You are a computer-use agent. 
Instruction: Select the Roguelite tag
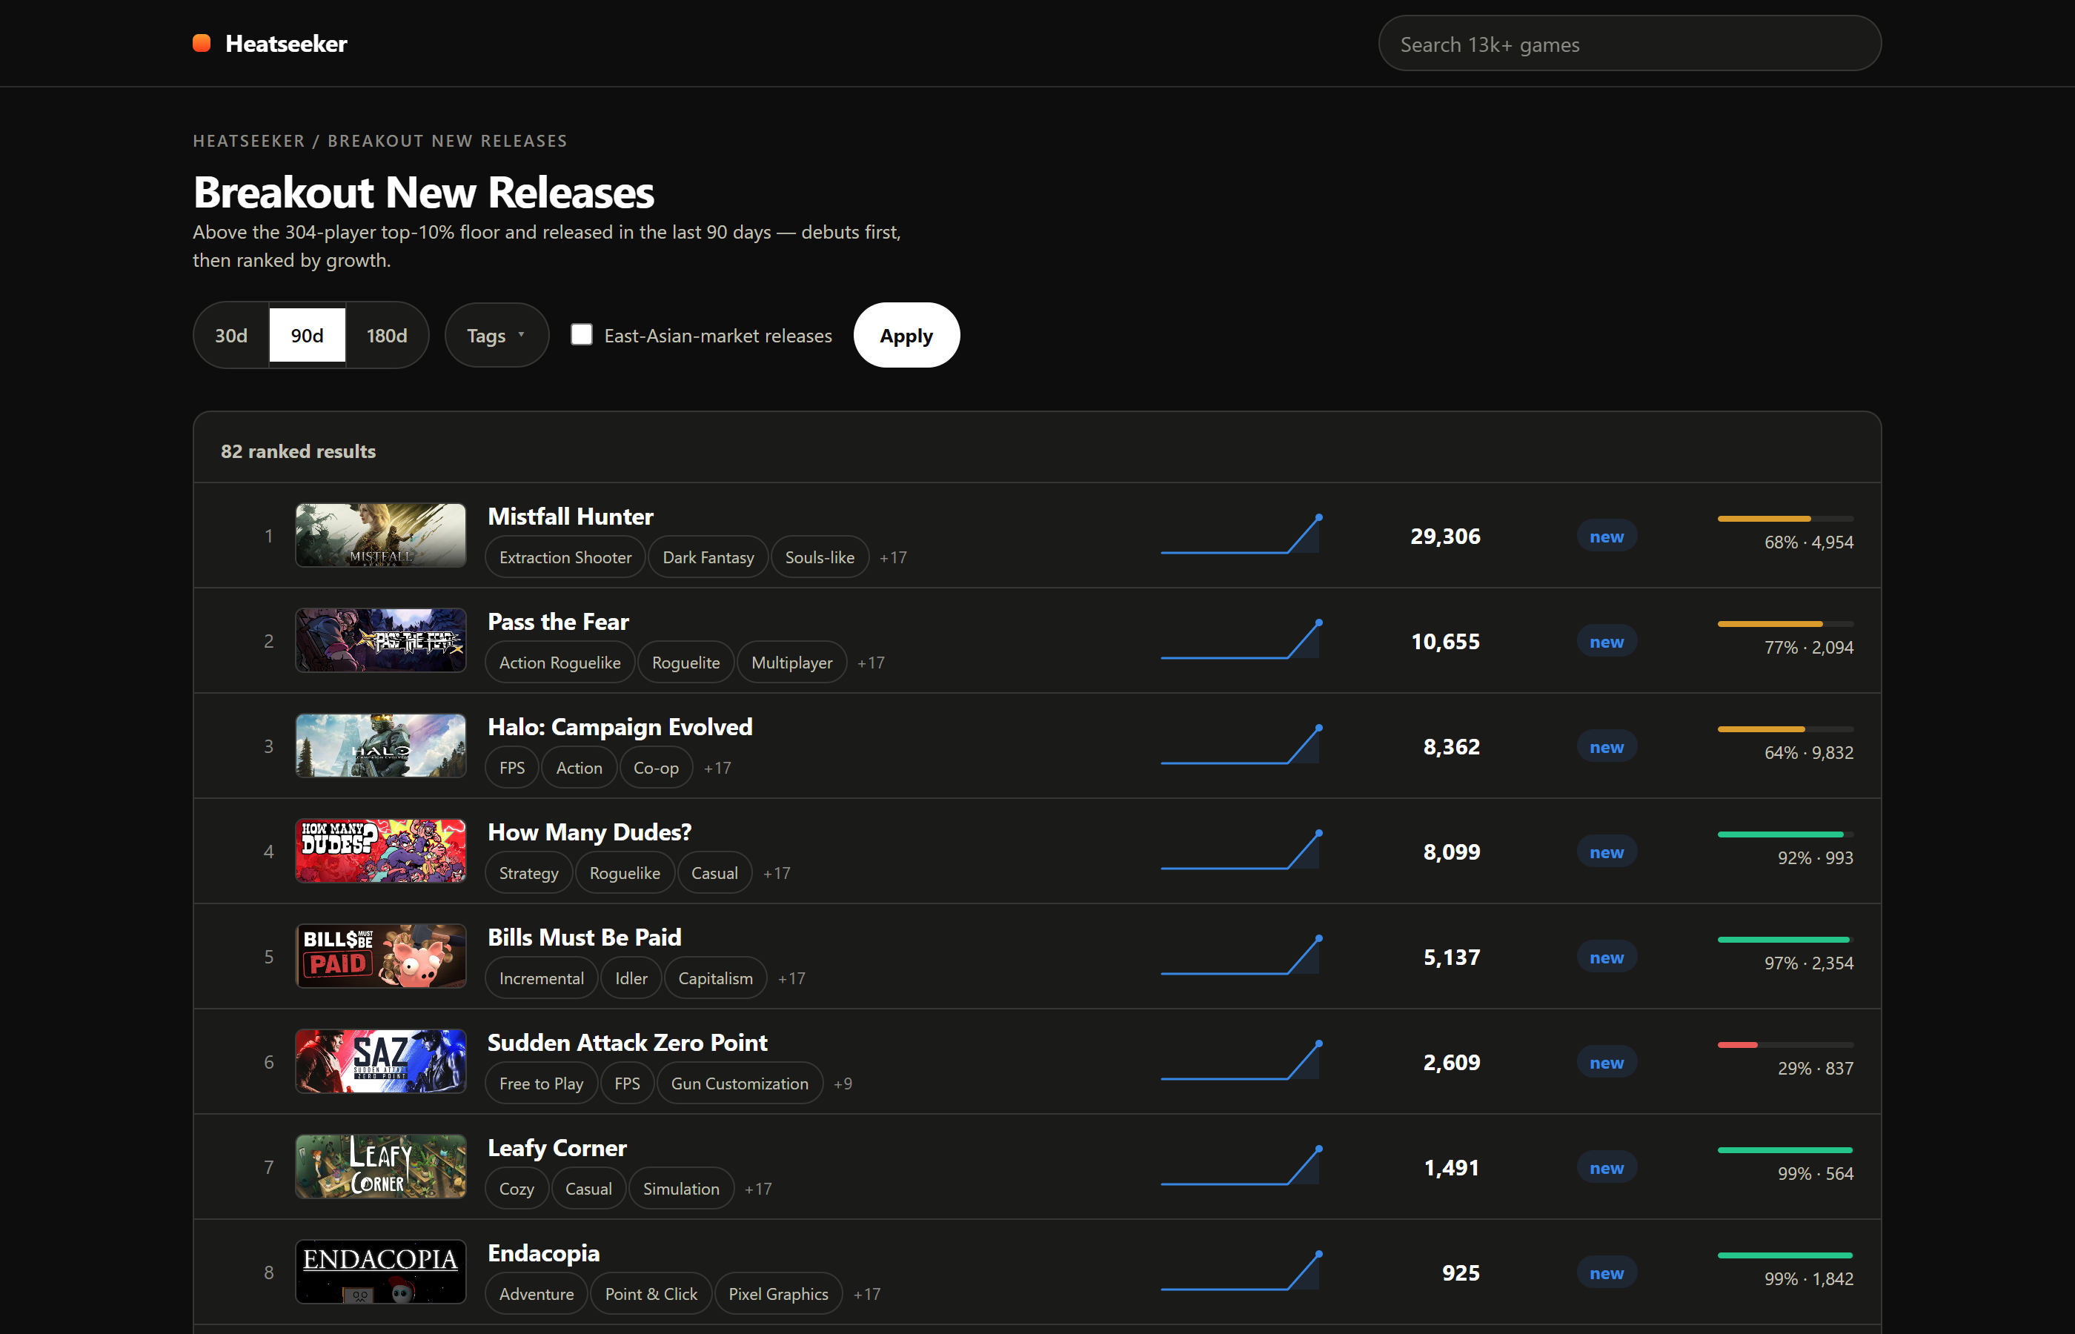pyautogui.click(x=686, y=663)
